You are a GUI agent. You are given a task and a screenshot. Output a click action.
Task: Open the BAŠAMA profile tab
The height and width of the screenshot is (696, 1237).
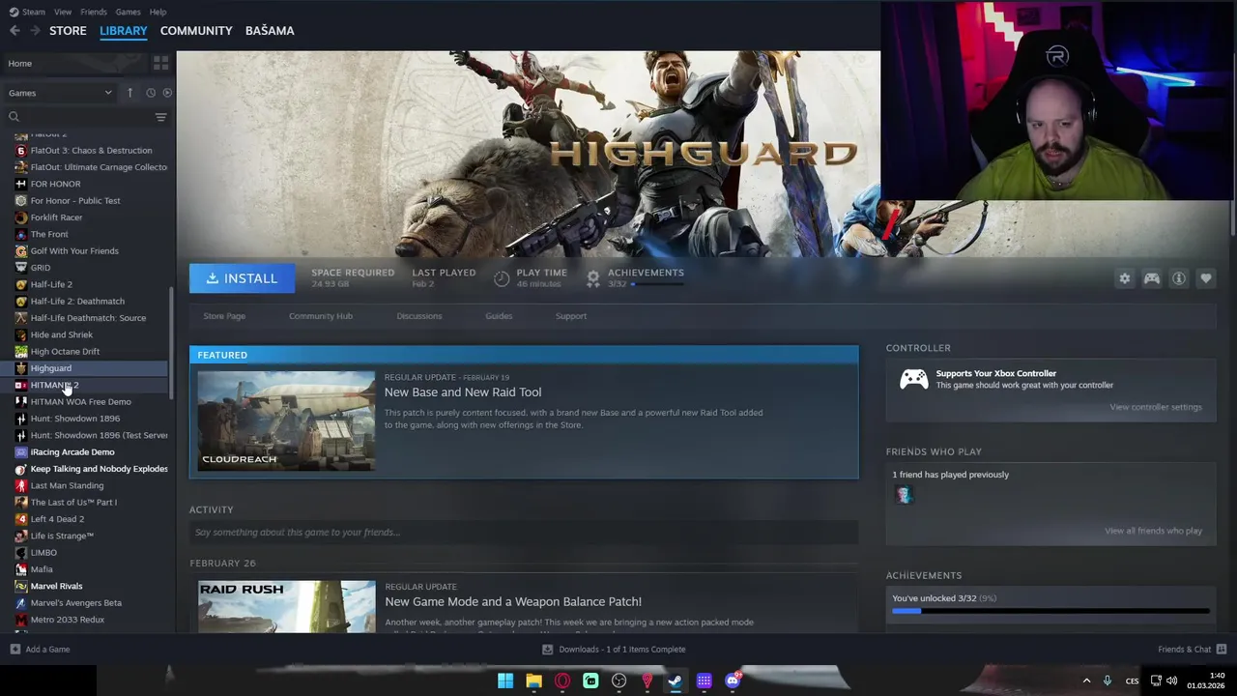click(270, 31)
